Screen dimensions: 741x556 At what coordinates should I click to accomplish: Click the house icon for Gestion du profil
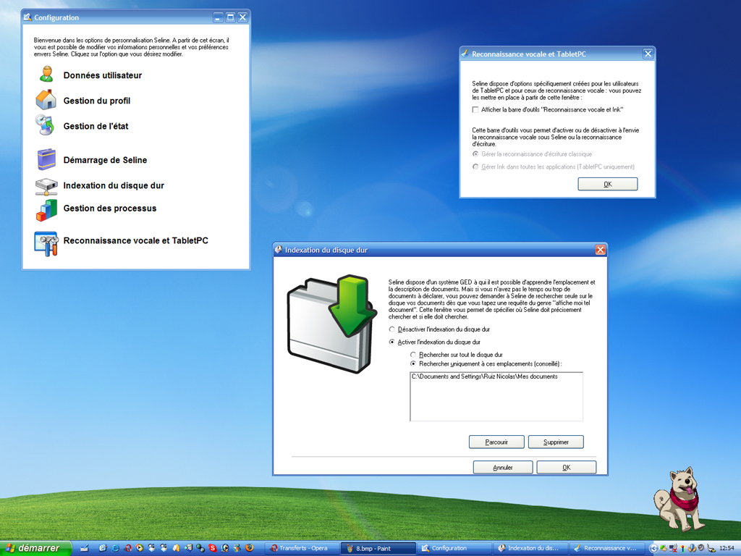tap(46, 100)
